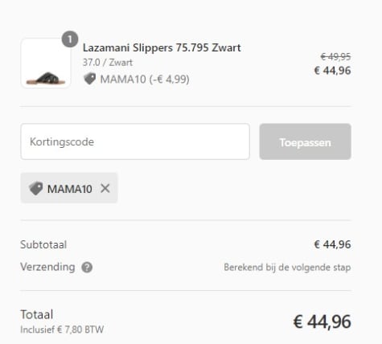Select the Lazamani Slippers 75.795 Zwart title
The height and width of the screenshot is (344, 382).
coord(162,47)
